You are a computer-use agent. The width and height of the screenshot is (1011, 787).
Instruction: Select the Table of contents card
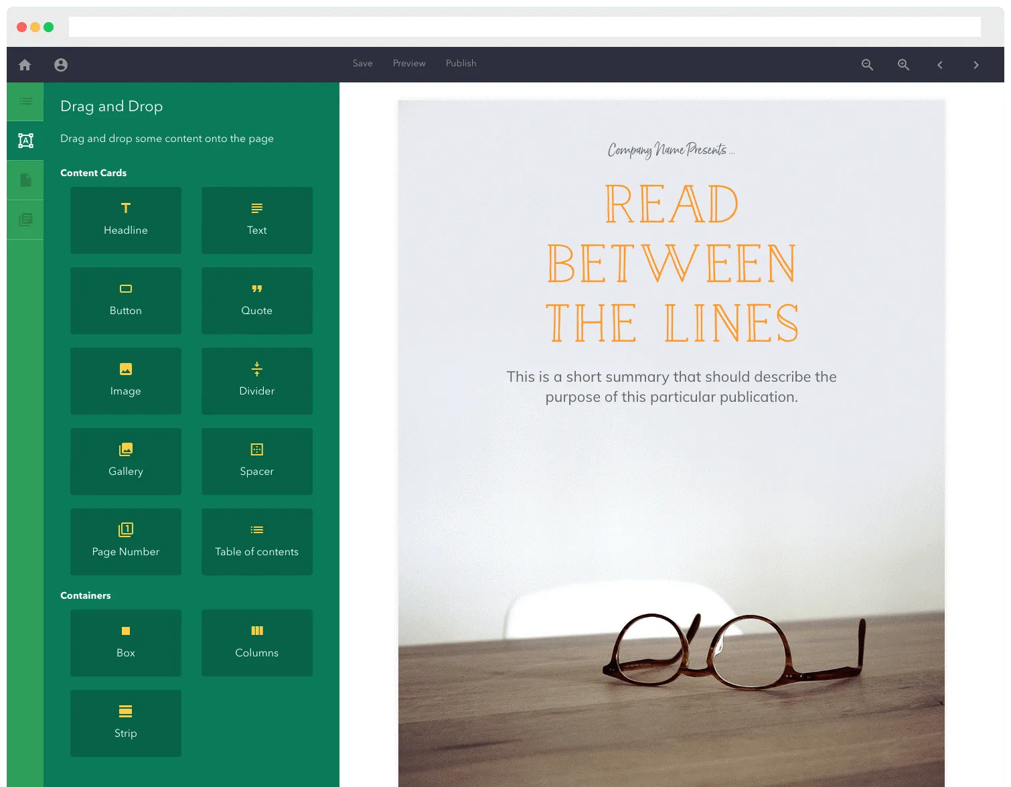click(x=257, y=542)
